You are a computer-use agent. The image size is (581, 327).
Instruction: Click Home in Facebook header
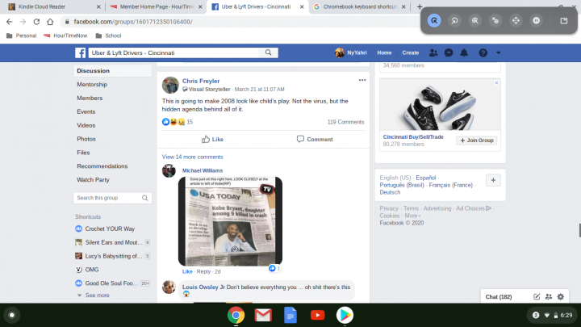(384, 52)
